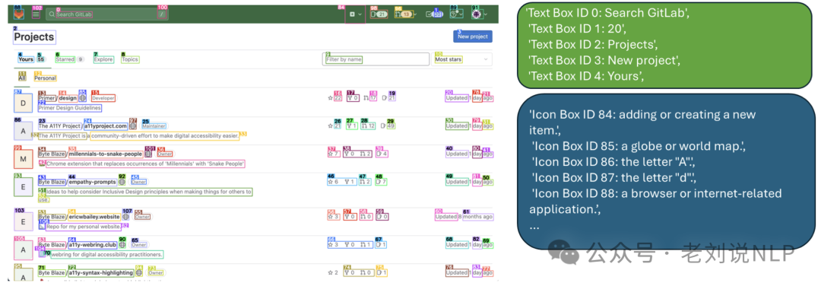Open issues icon showing 21 in header
This screenshot has height=286, width=821.
[x=379, y=14]
